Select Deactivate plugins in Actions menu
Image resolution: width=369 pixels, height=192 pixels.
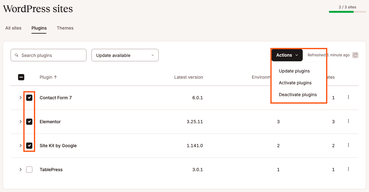coord(297,95)
